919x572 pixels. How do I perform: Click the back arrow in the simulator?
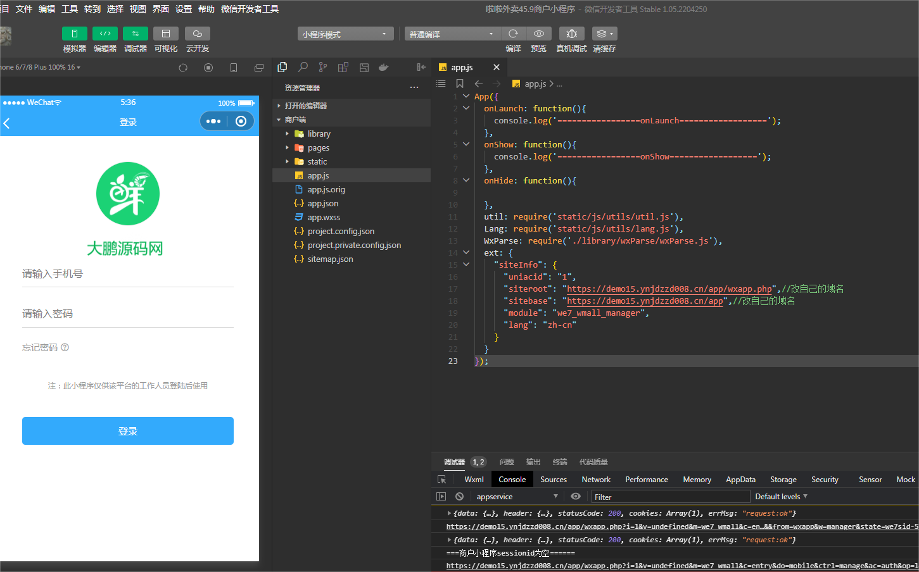coord(7,123)
